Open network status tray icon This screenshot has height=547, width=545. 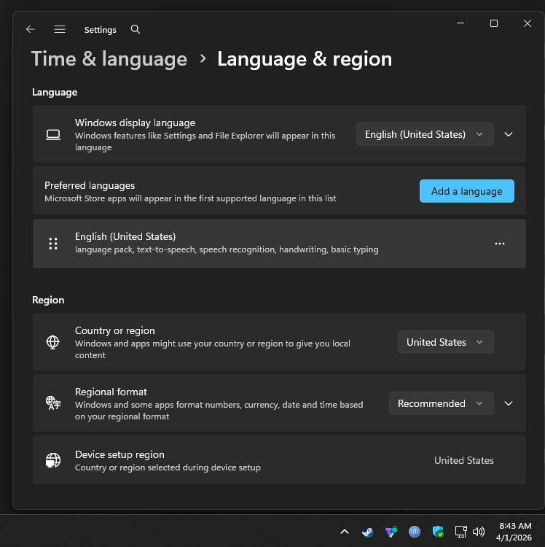click(460, 532)
